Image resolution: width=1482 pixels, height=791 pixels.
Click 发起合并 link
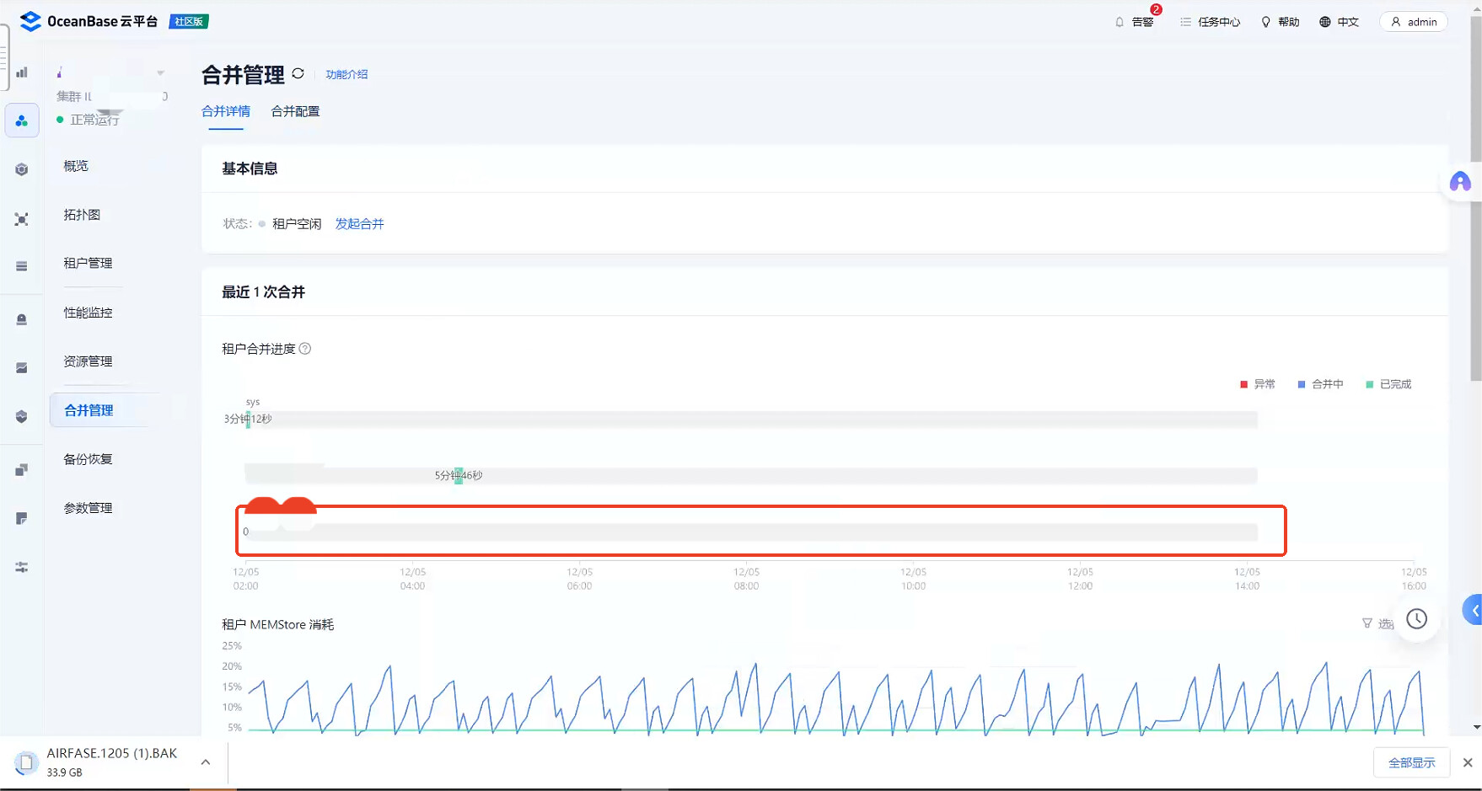360,224
